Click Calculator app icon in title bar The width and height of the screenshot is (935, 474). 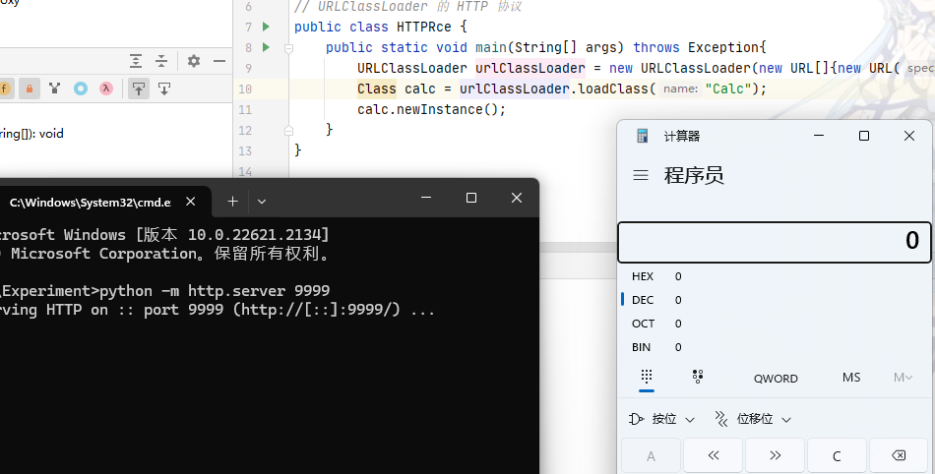643,136
